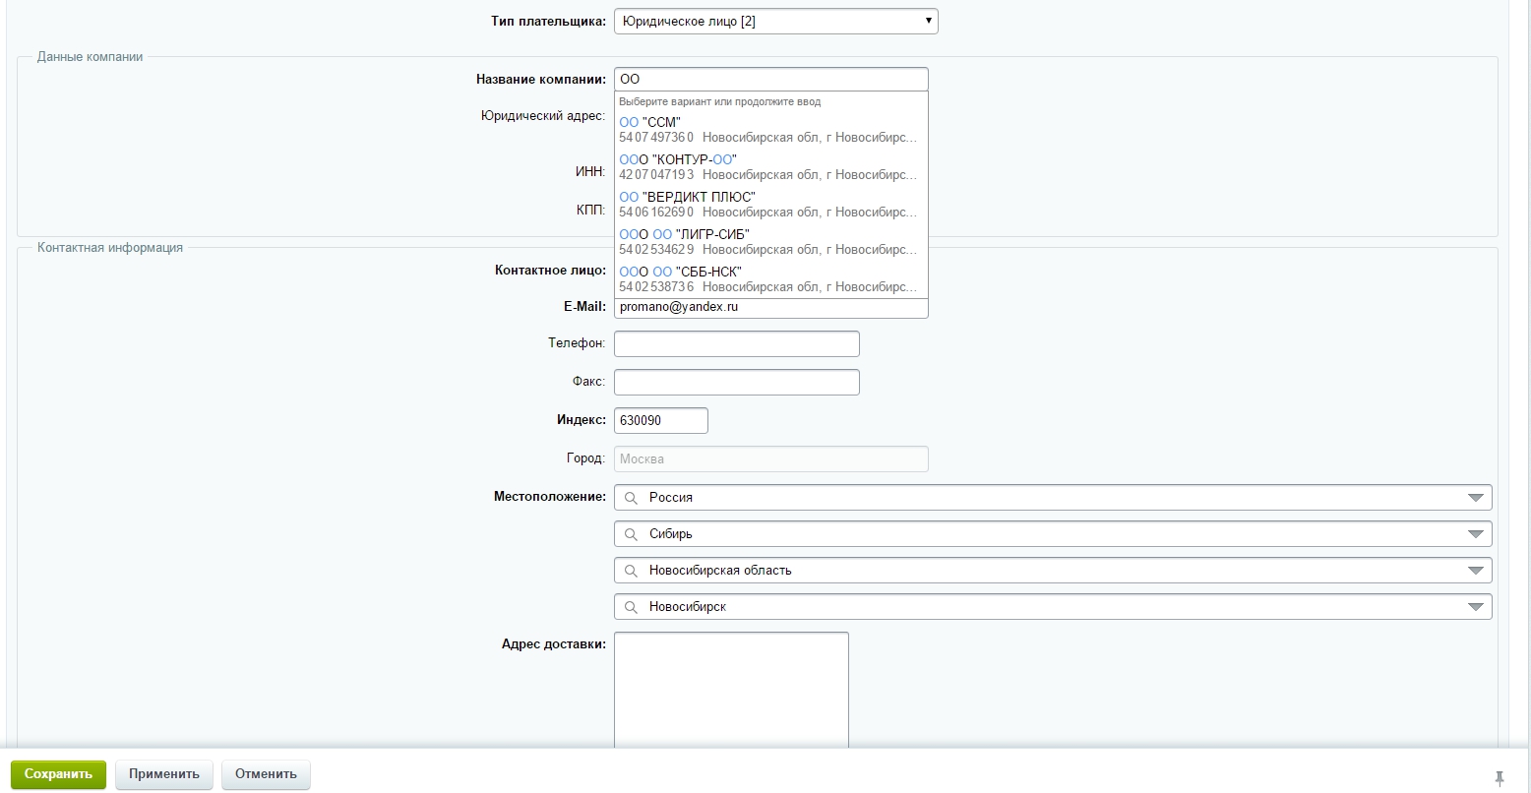The image size is (1531, 793).
Task: Select the ООО ОО "ЛИГР-СИБ" suggestion
Action: pos(769,242)
